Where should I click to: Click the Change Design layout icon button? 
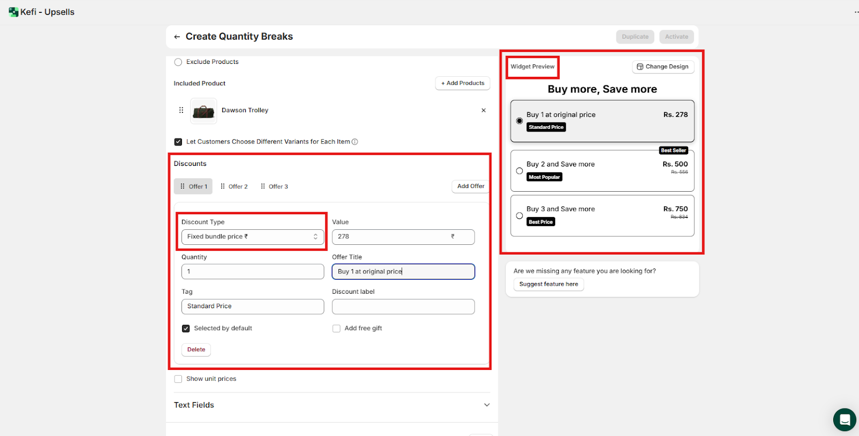(663, 67)
